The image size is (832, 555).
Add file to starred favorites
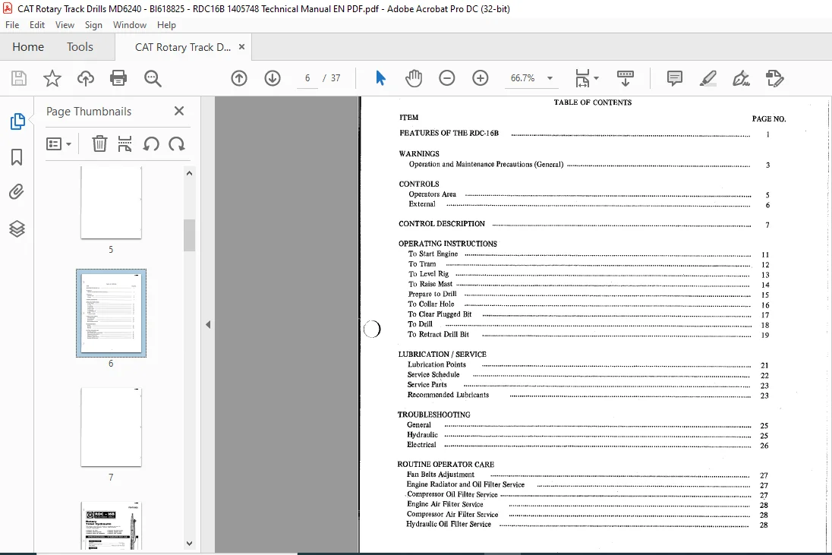coord(52,78)
